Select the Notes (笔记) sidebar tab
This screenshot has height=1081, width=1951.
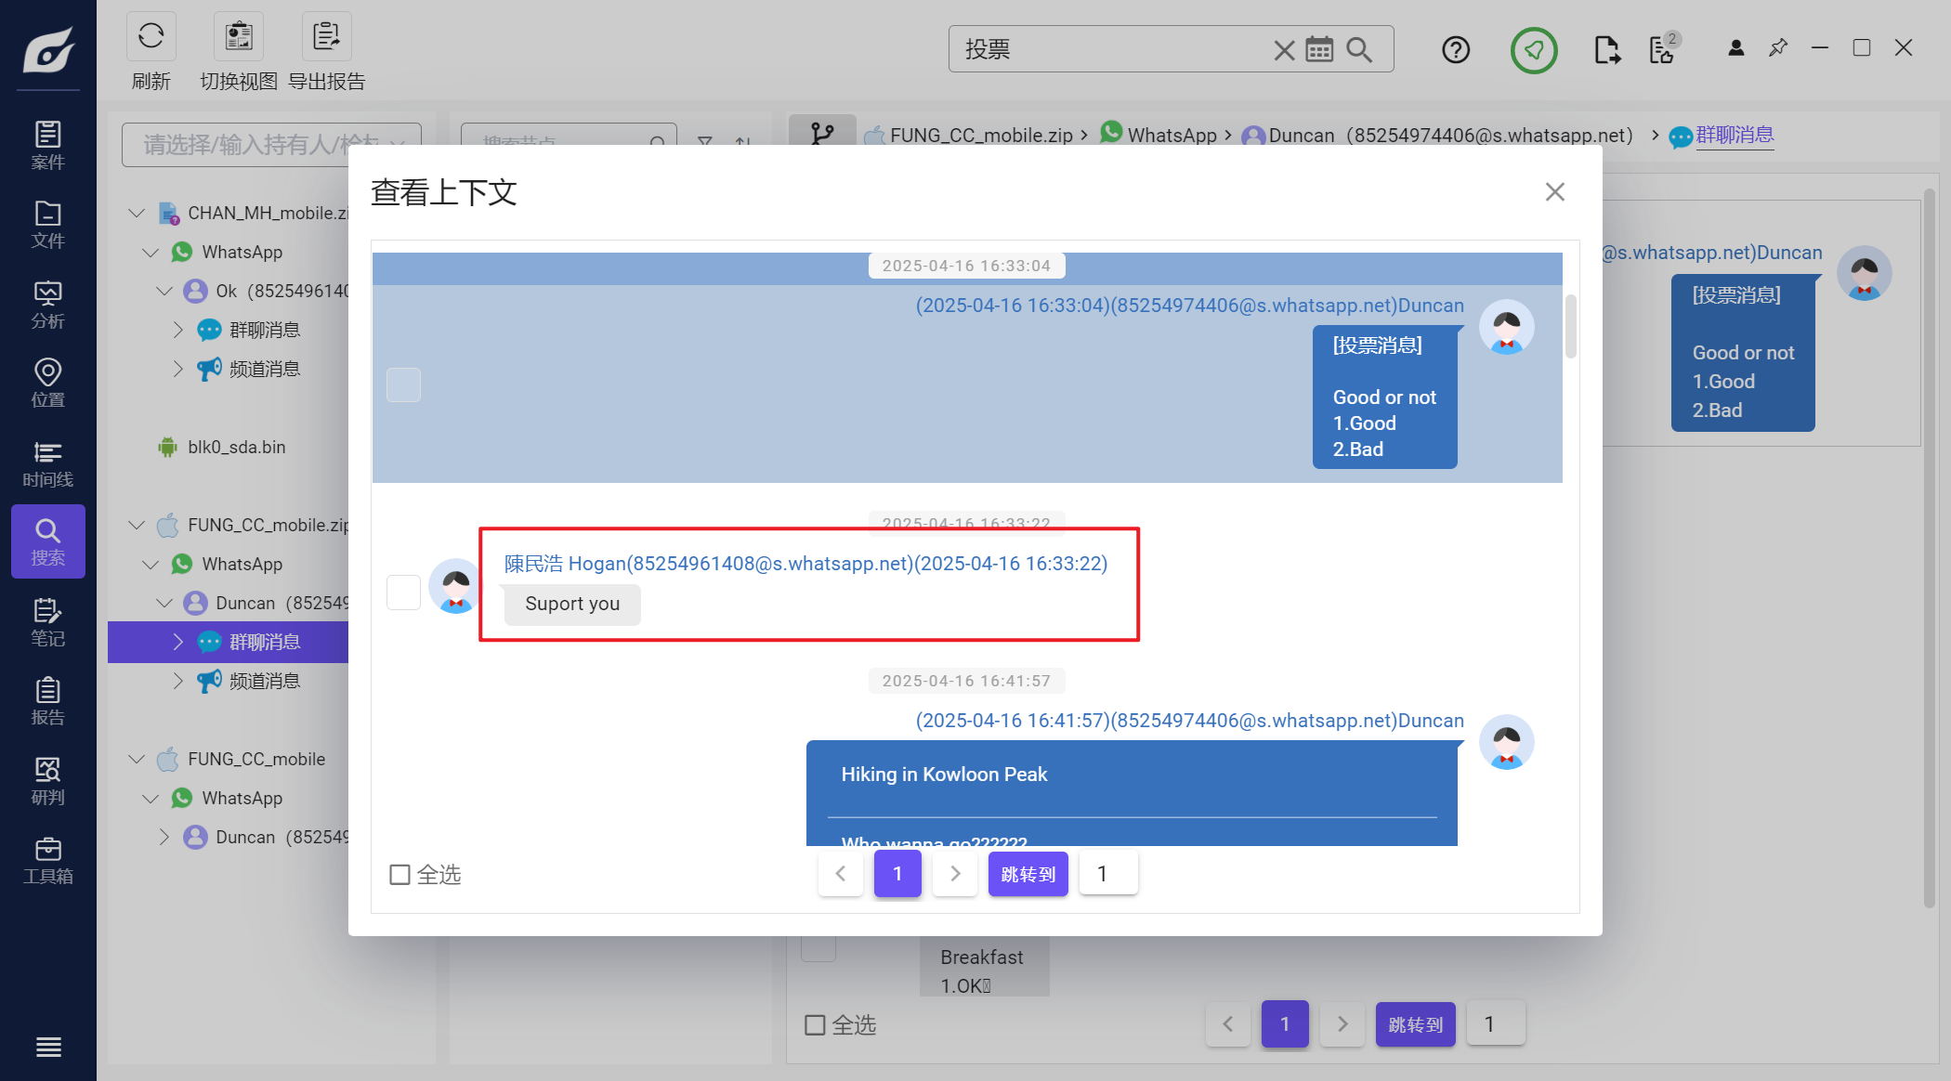(48, 622)
